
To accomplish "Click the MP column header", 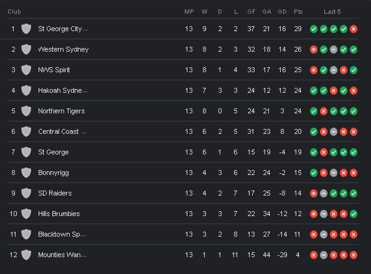I will tap(189, 12).
